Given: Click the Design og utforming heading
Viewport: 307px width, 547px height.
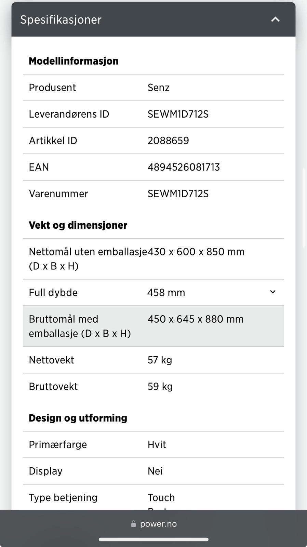Looking at the screenshot, I should [78, 418].
